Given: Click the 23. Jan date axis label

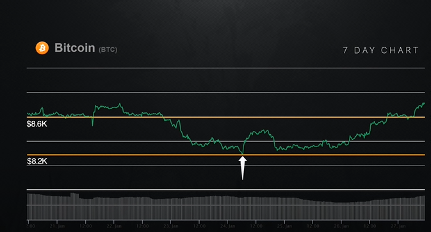Looking at the screenshot, I should 171,226.
